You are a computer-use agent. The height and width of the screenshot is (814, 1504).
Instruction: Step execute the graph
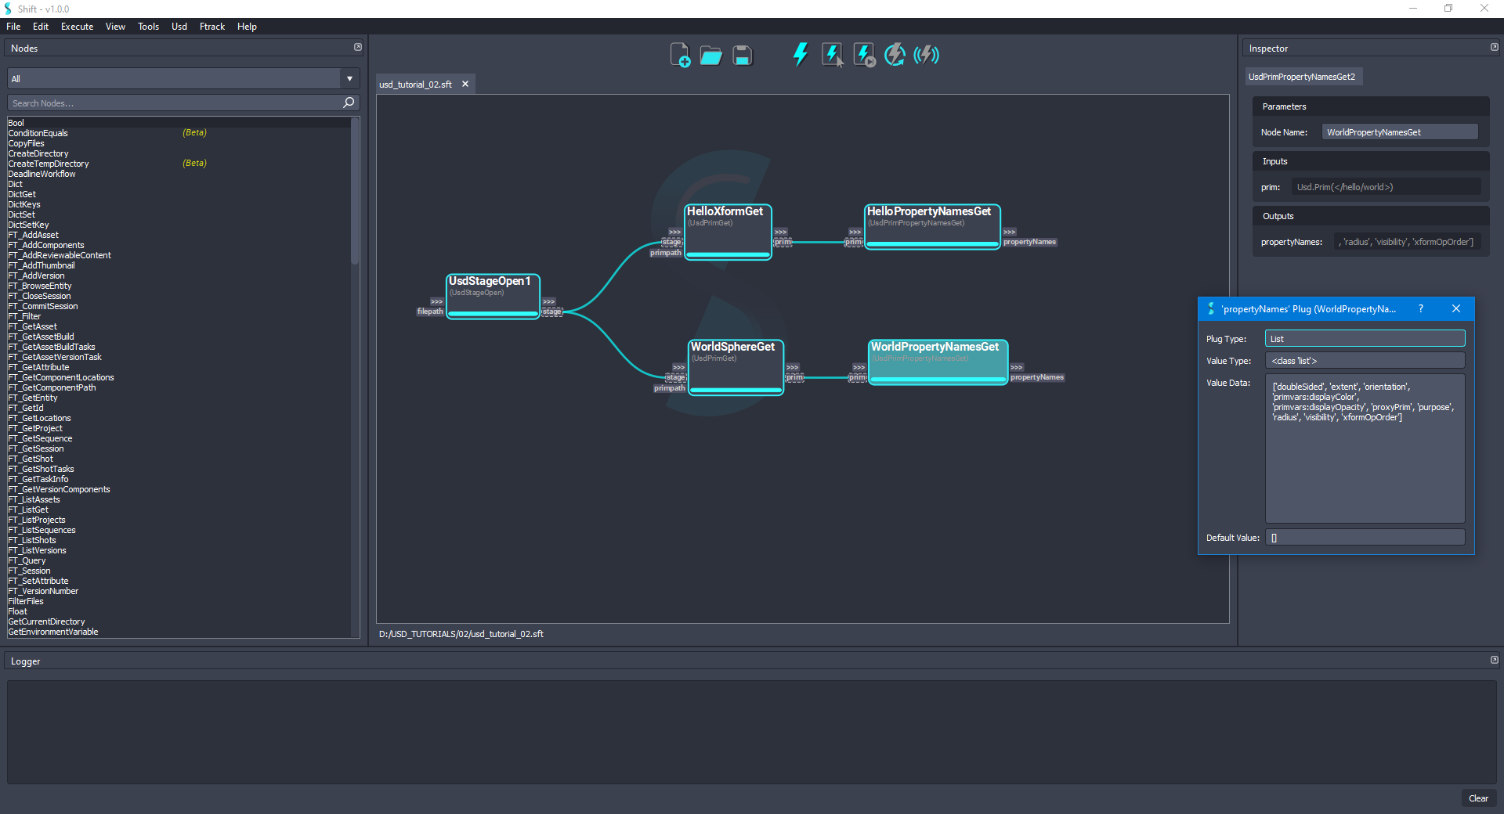pos(862,55)
